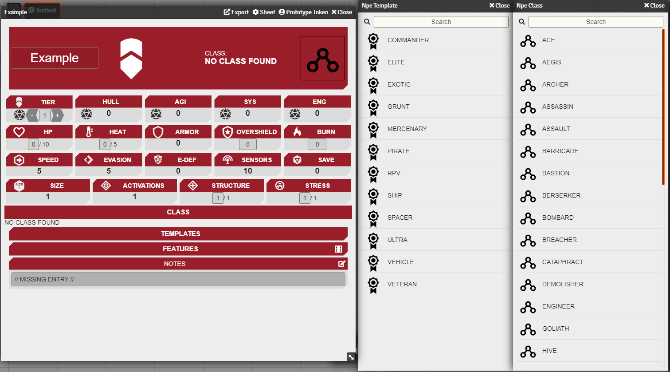Click the SHIP template ribbon icon
The width and height of the screenshot is (670, 372).
373,197
